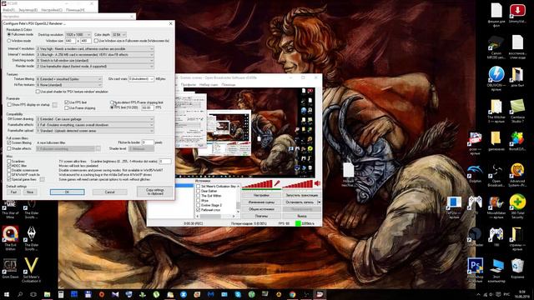
Task: Mute the desktop speaker icon in OBS
Action: tap(317, 183)
